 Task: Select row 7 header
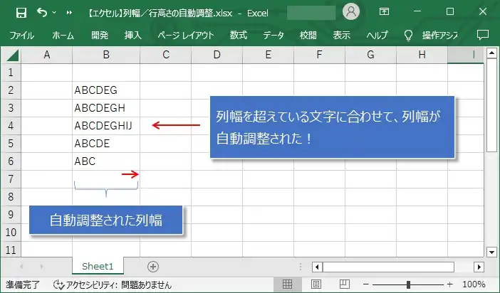(x=11, y=179)
